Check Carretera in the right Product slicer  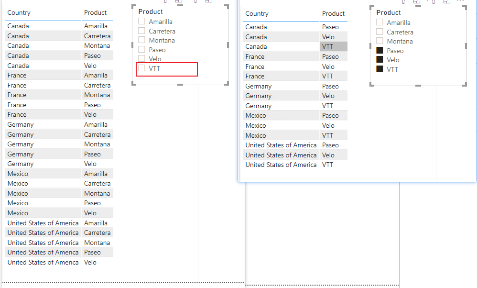pos(379,32)
